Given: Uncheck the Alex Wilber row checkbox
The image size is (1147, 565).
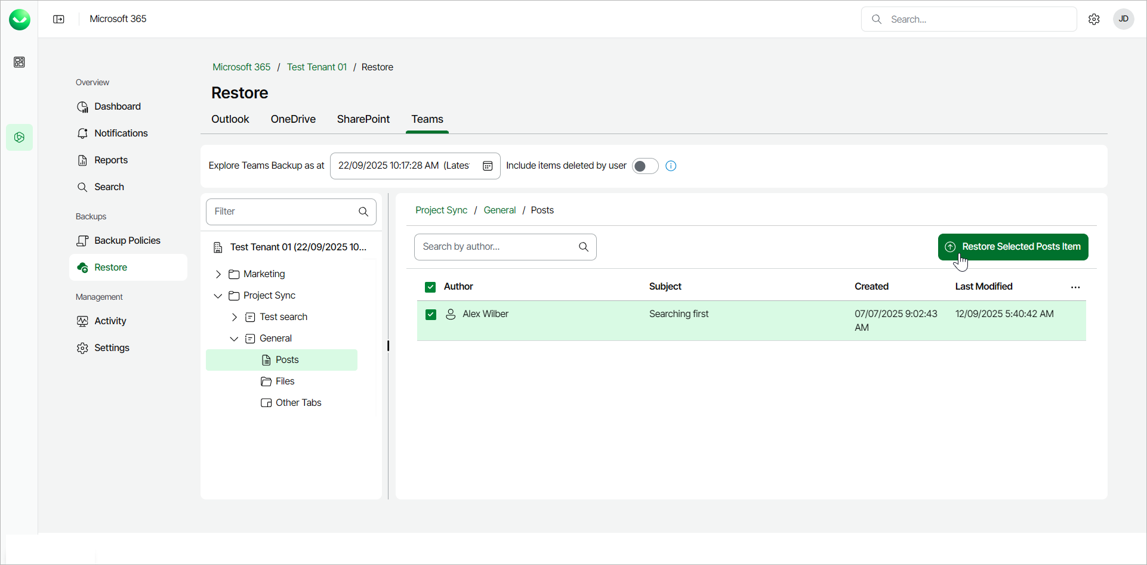Looking at the screenshot, I should [431, 314].
